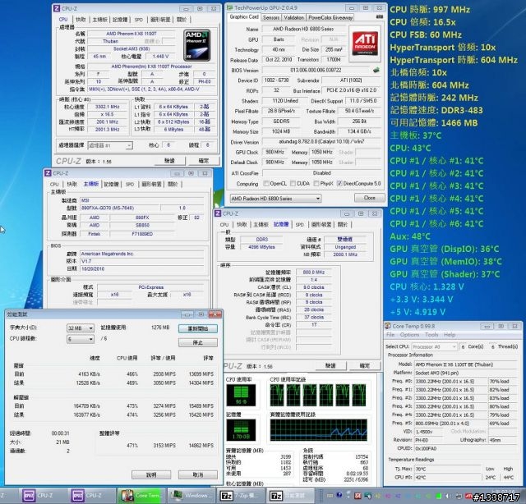This screenshot has width=526, height=504.
Task: Select the 快取 tab in the Thuban CPU-Z window
Action: tap(81, 20)
